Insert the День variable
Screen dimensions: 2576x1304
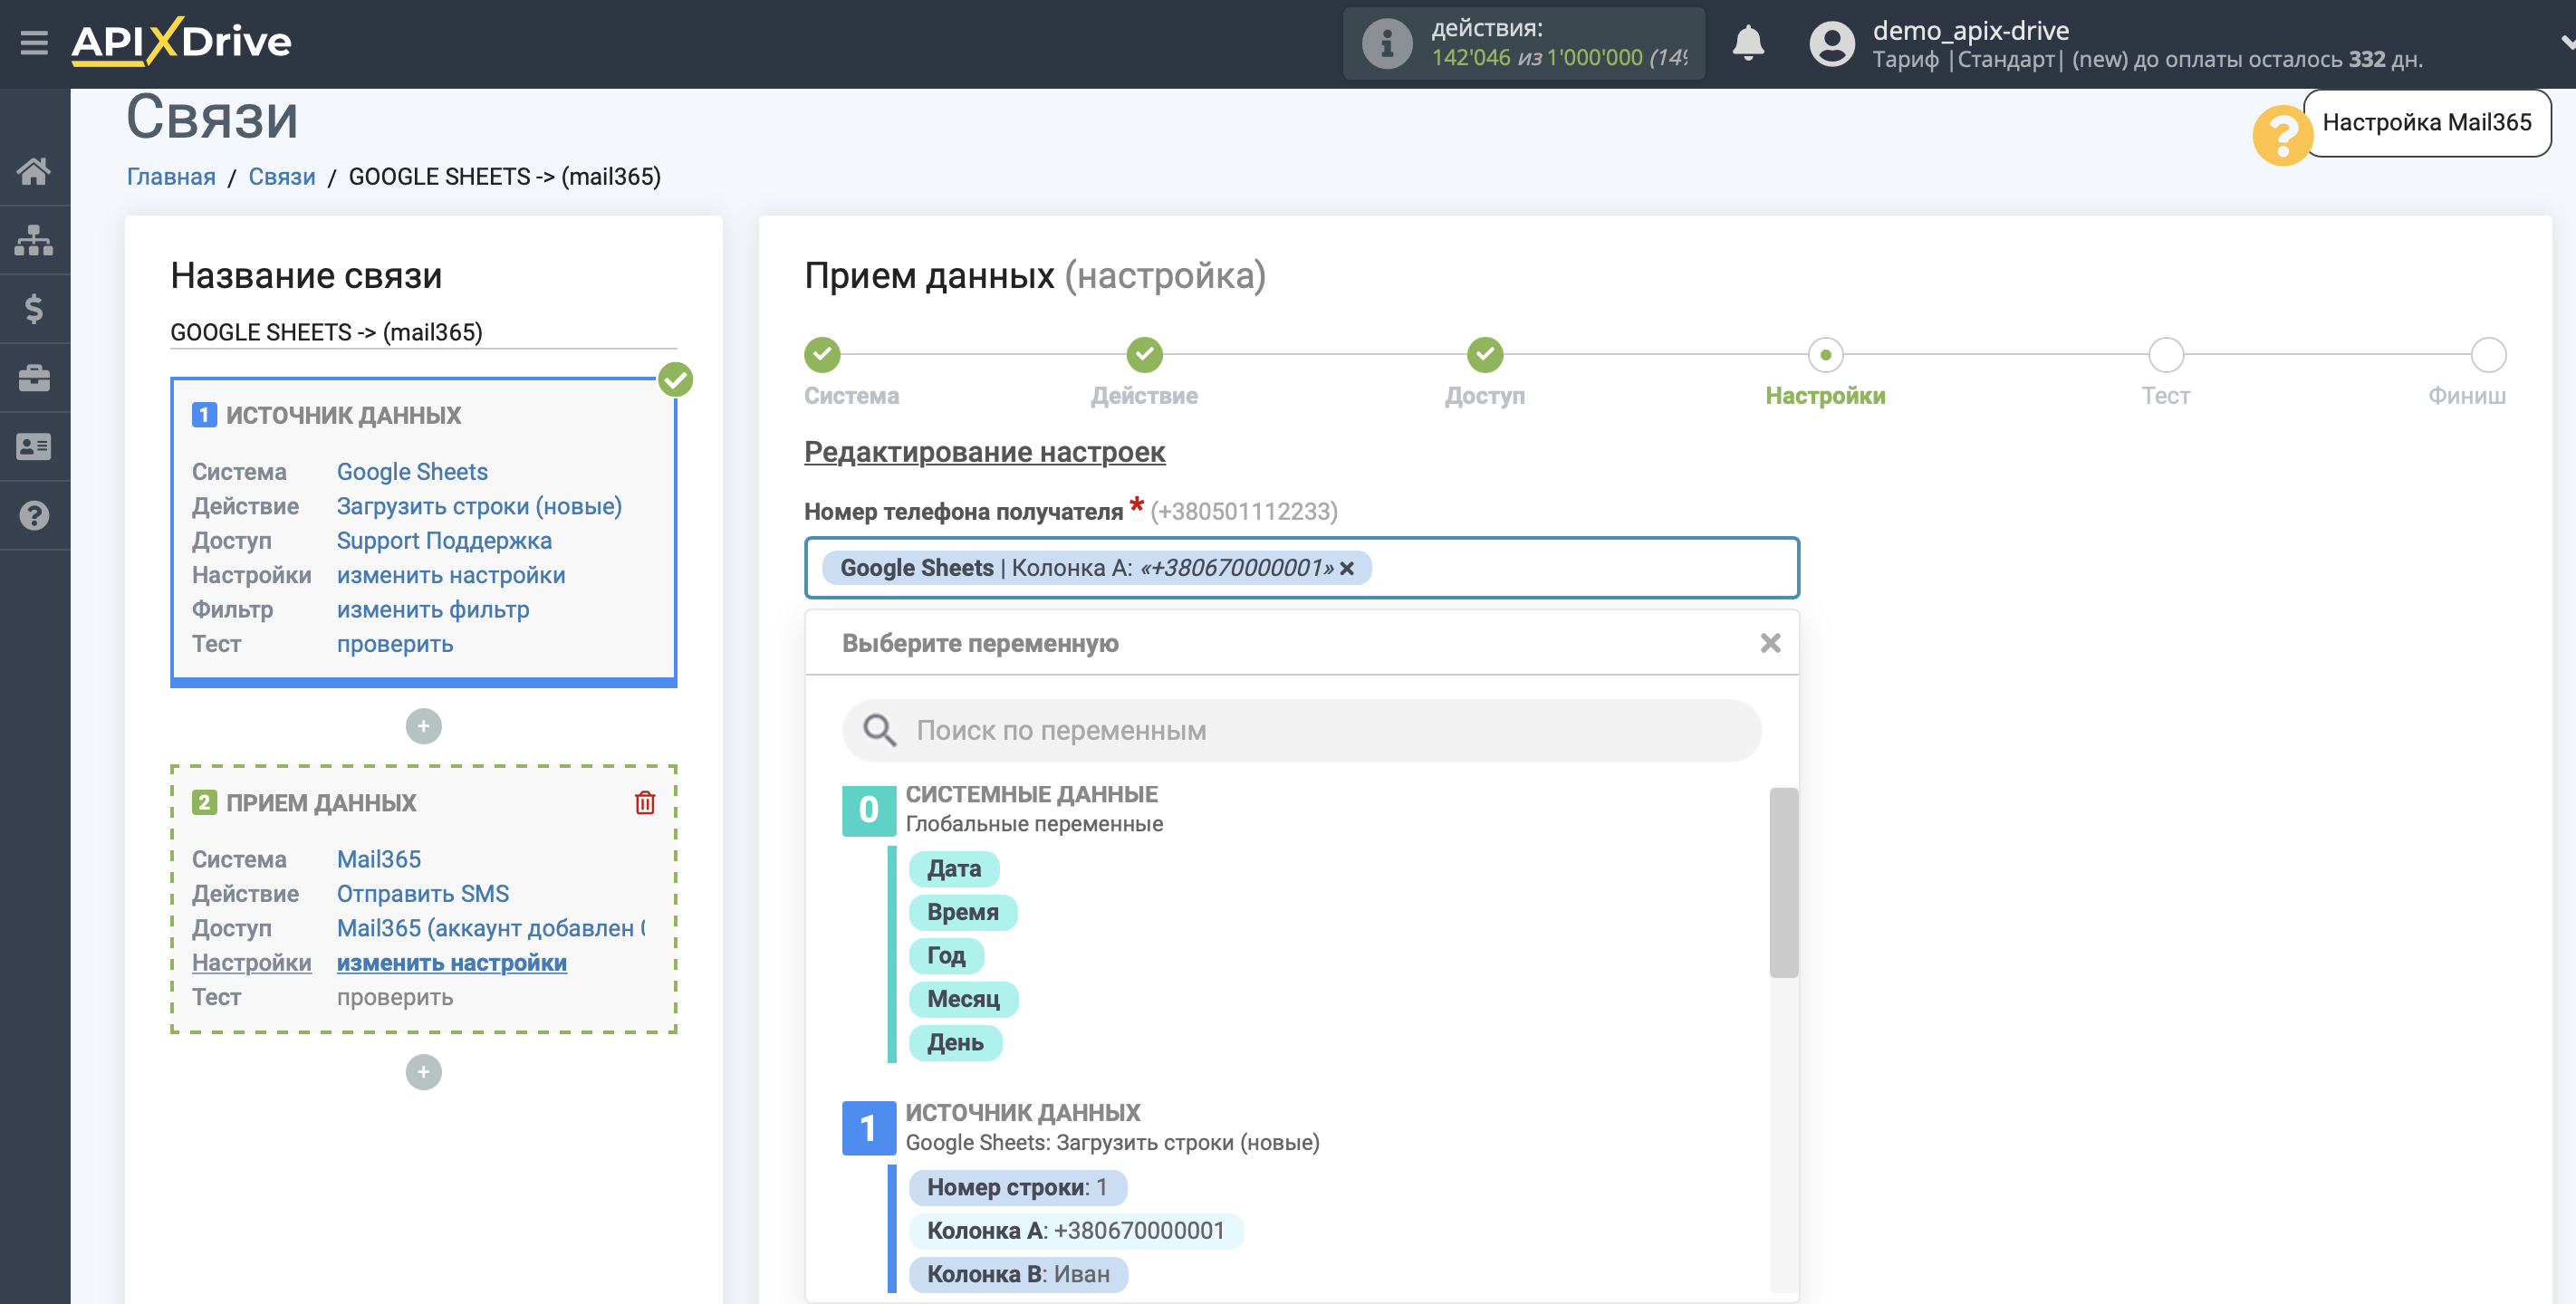click(955, 1043)
